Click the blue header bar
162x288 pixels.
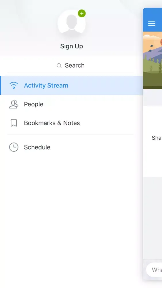point(153,20)
